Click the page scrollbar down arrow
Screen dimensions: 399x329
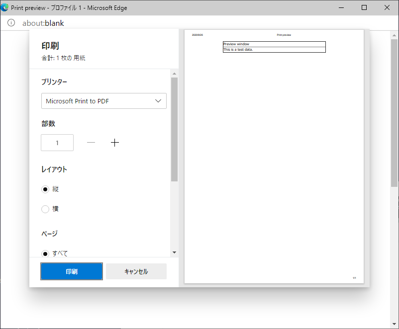[394, 324]
